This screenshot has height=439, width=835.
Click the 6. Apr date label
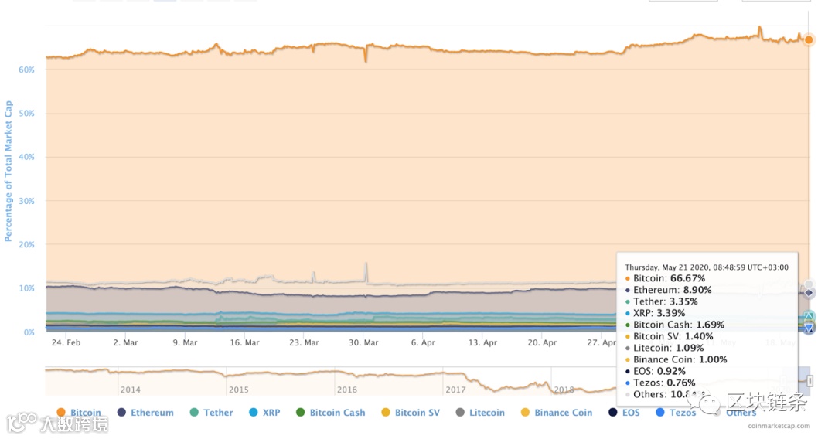[423, 342]
